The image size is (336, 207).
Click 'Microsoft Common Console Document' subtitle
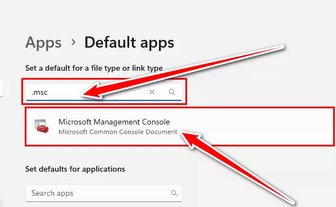point(118,132)
